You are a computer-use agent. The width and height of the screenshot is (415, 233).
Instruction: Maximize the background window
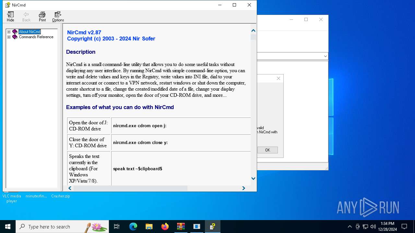tap(306, 19)
